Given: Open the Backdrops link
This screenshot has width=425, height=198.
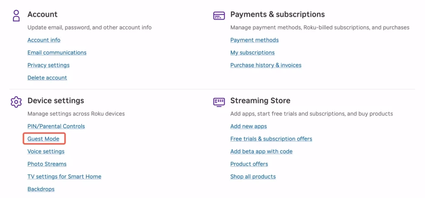Looking at the screenshot, I should tap(41, 189).
